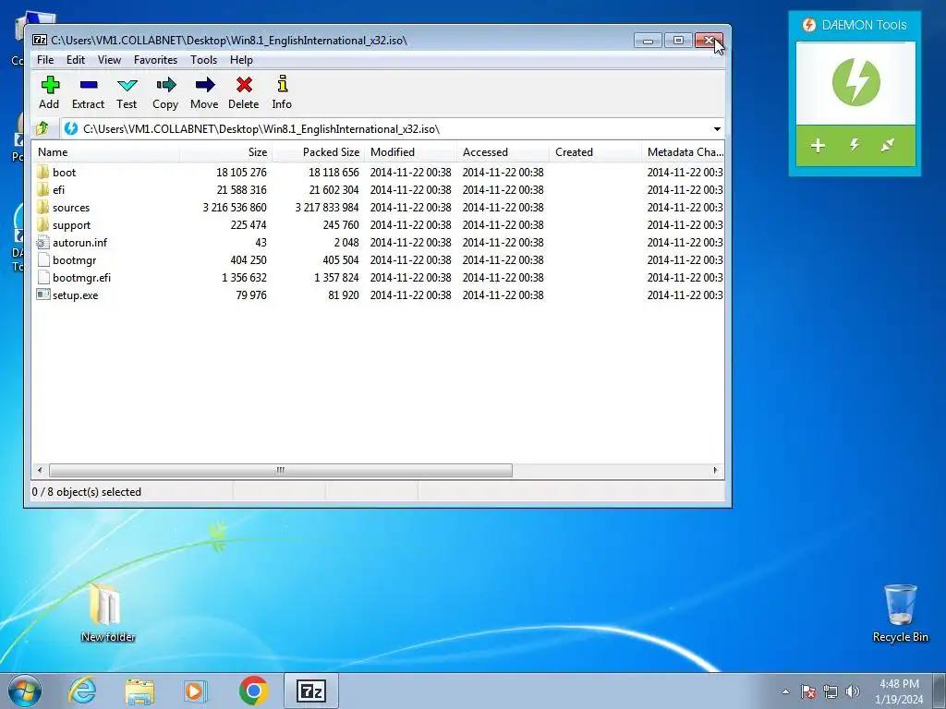Sort by Created column header
The height and width of the screenshot is (709, 946).
click(596, 152)
